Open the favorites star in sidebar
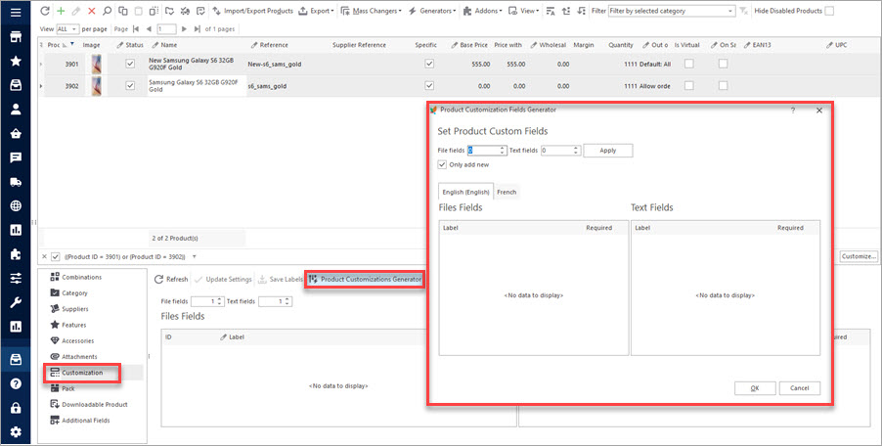This screenshot has width=882, height=446. [16, 61]
